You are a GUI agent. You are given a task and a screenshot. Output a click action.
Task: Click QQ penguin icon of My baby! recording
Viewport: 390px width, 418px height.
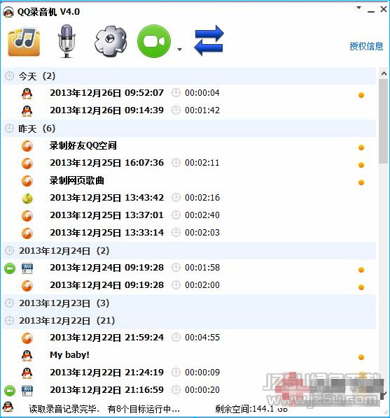tap(27, 356)
